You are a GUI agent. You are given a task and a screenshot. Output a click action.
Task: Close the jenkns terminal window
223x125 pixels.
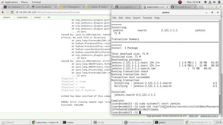(218, 12)
